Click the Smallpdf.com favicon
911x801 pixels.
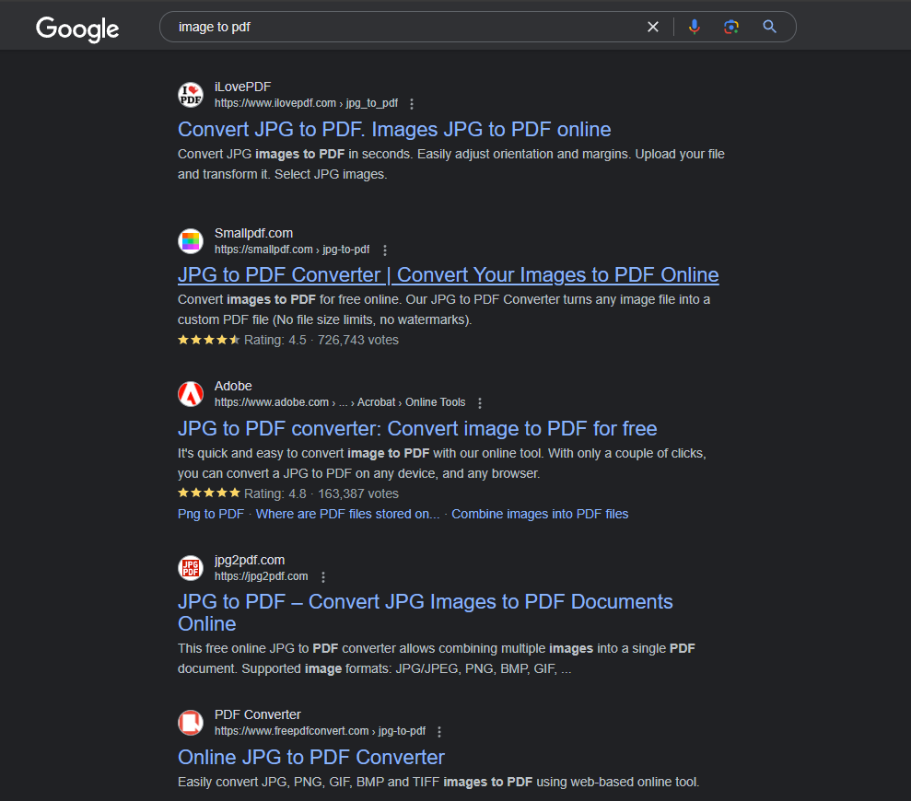click(191, 241)
